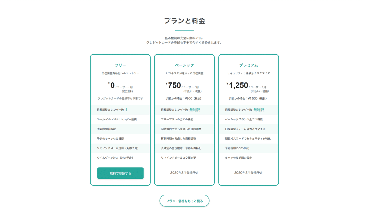Click the ベーシック plan title
Screen dimensions: 369x217
[x=184, y=65]
